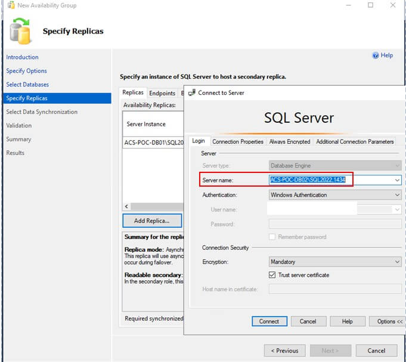Click the wizard Cancel button

pyautogui.click(x=376, y=351)
